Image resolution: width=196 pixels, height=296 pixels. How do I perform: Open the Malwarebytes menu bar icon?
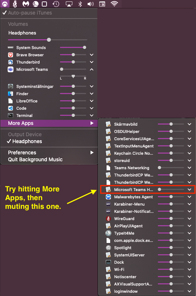(26, 4)
